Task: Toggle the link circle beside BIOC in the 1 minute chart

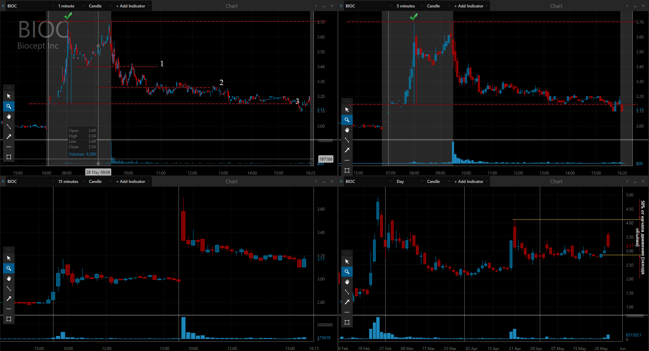Action: 3,6
